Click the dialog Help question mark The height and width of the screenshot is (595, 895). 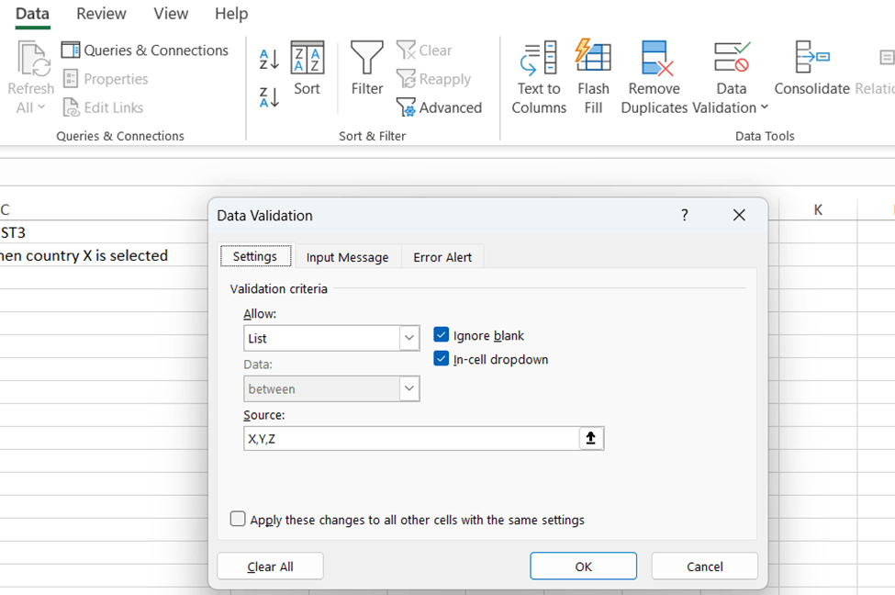point(685,215)
